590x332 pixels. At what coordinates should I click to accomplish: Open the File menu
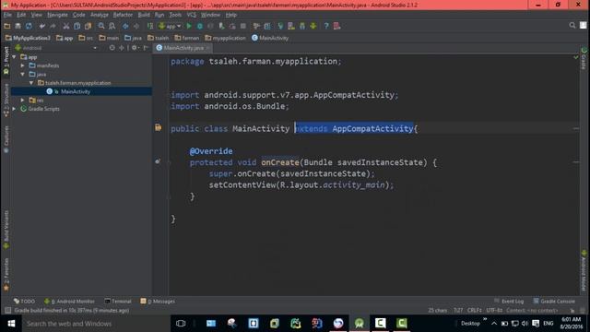[7, 15]
